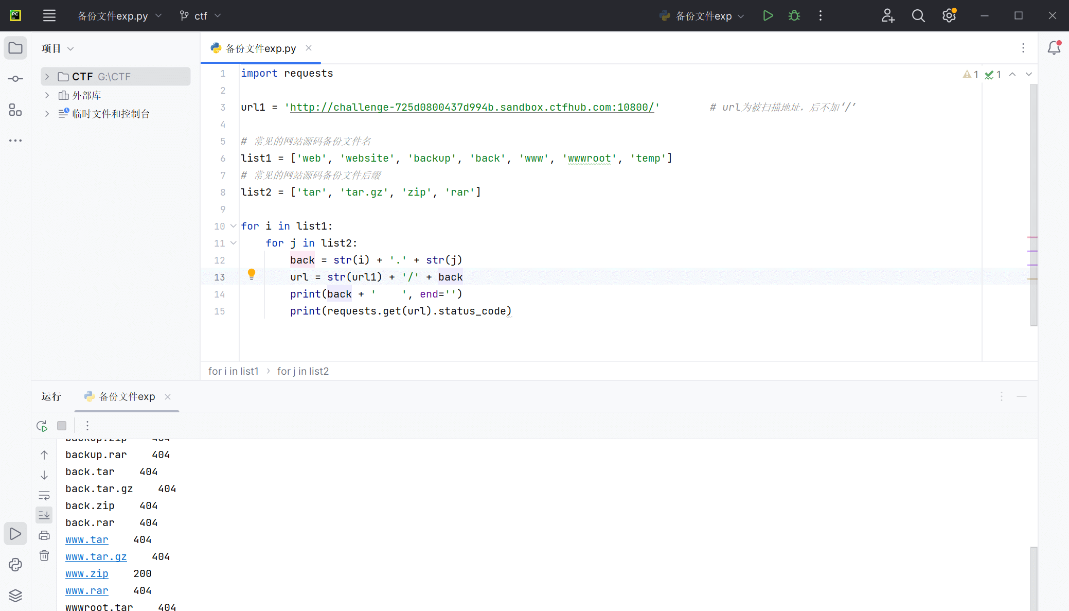Screen dimensions: 1069x611
Task: Expand the CTF G:\CTF tree node
Action: point(47,77)
